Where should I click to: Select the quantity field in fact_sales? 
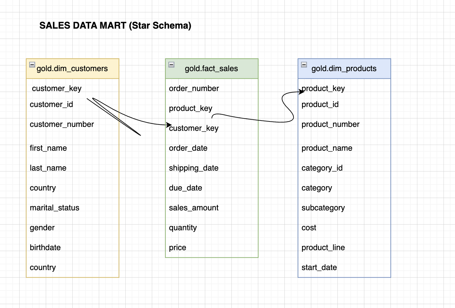183,228
